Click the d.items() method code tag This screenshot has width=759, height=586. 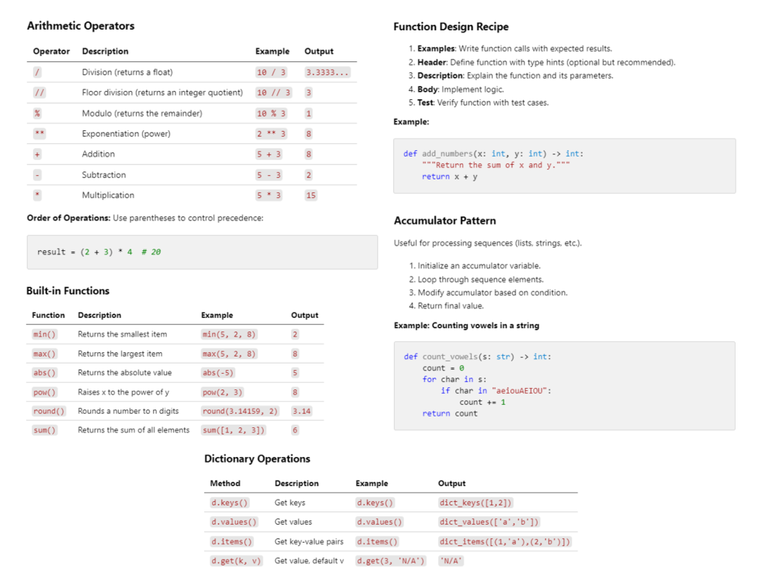click(231, 542)
